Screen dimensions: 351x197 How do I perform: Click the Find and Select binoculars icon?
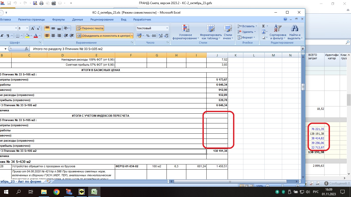click(x=294, y=29)
